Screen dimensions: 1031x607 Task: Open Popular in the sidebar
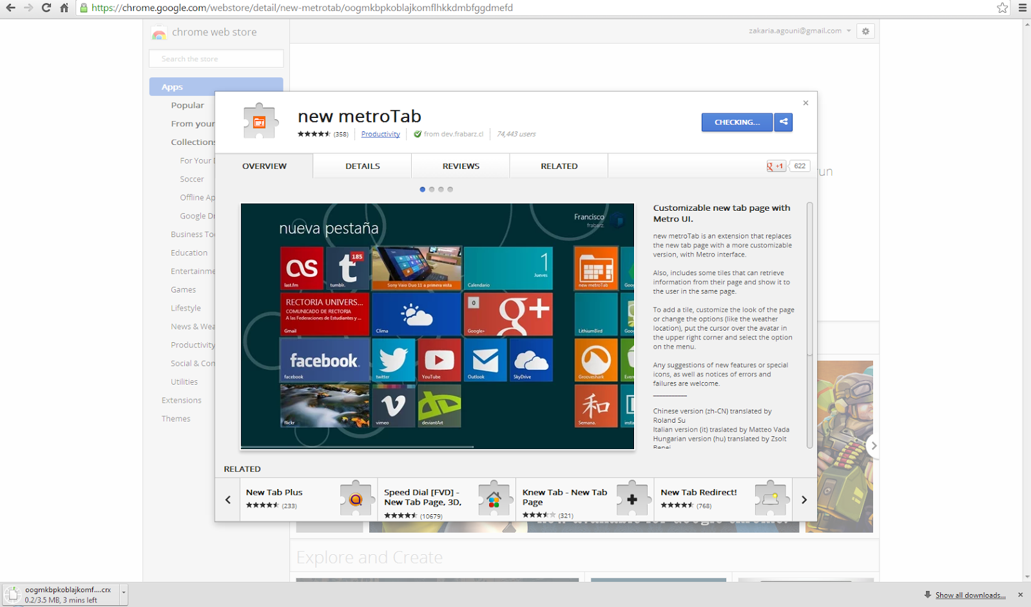click(188, 105)
